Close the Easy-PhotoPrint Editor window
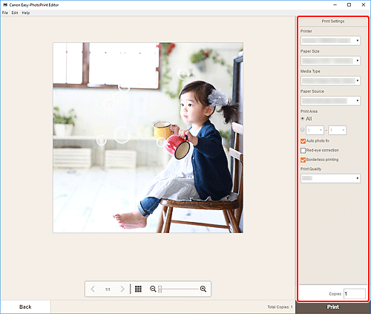 364,4
